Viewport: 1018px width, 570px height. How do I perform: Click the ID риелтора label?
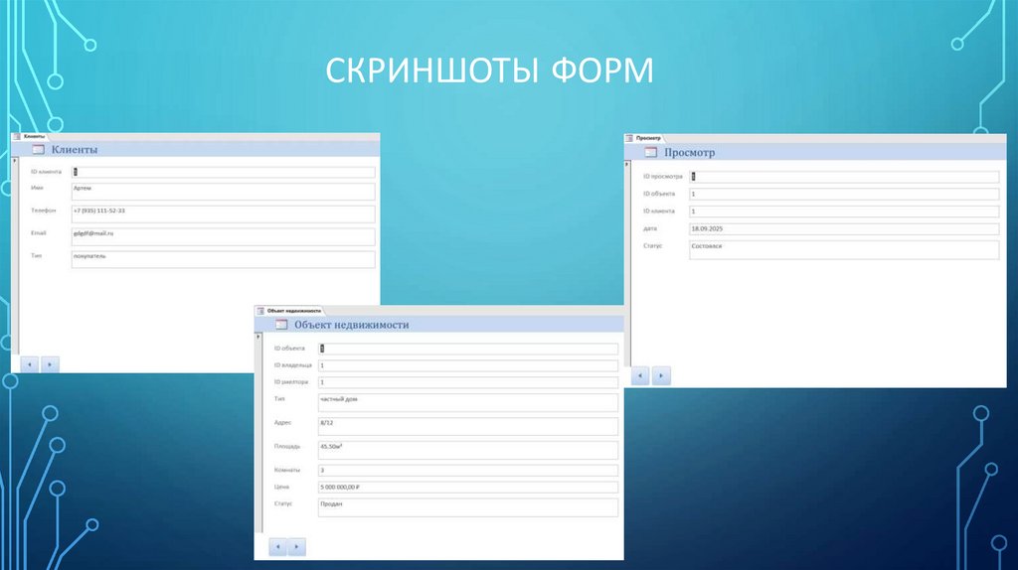(291, 382)
